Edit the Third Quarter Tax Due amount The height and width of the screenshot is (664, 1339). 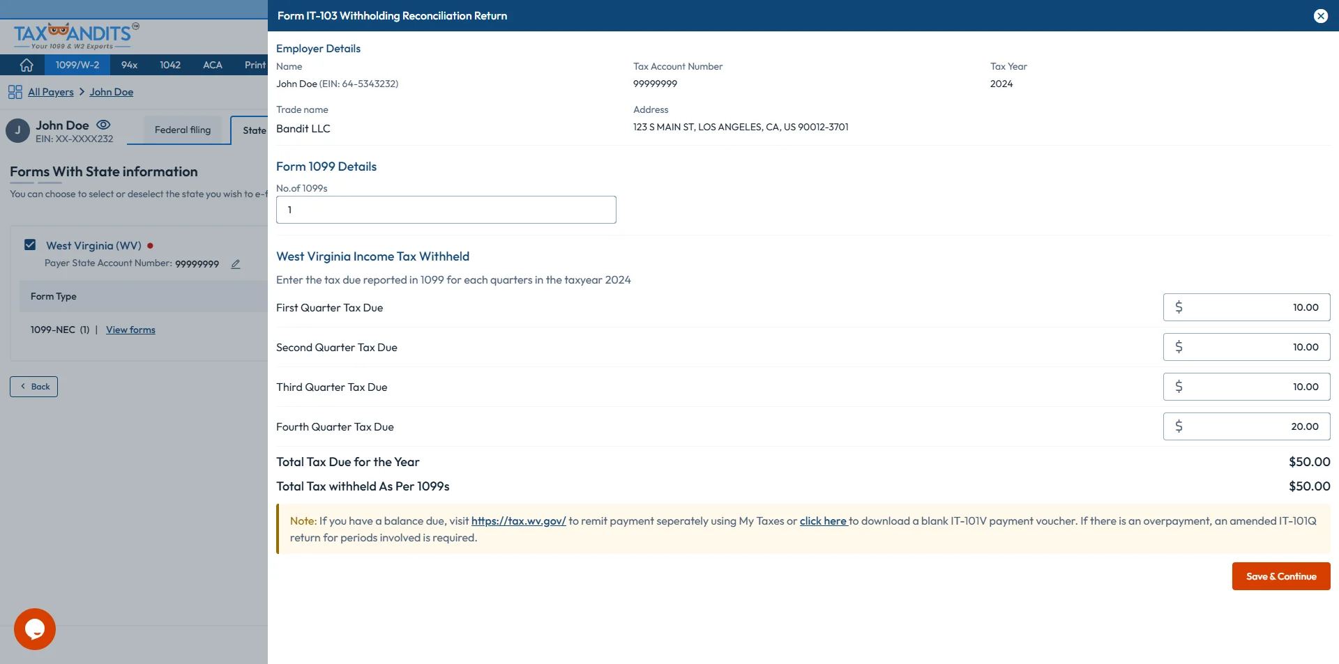1246,387
